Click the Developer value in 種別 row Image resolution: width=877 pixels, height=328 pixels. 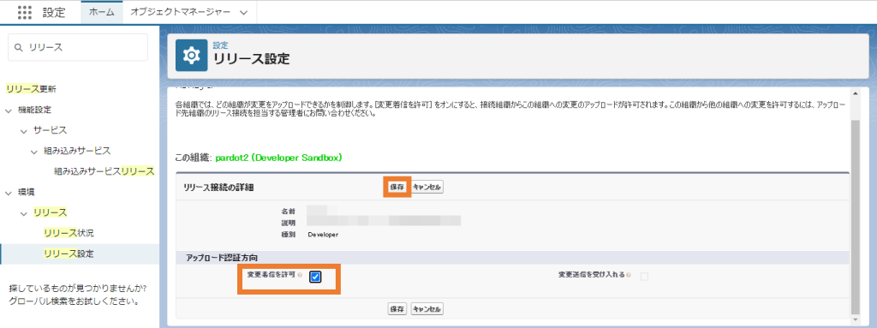[x=323, y=235]
